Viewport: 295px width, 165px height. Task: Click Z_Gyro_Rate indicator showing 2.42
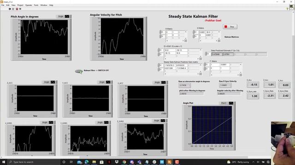(x=284, y=96)
